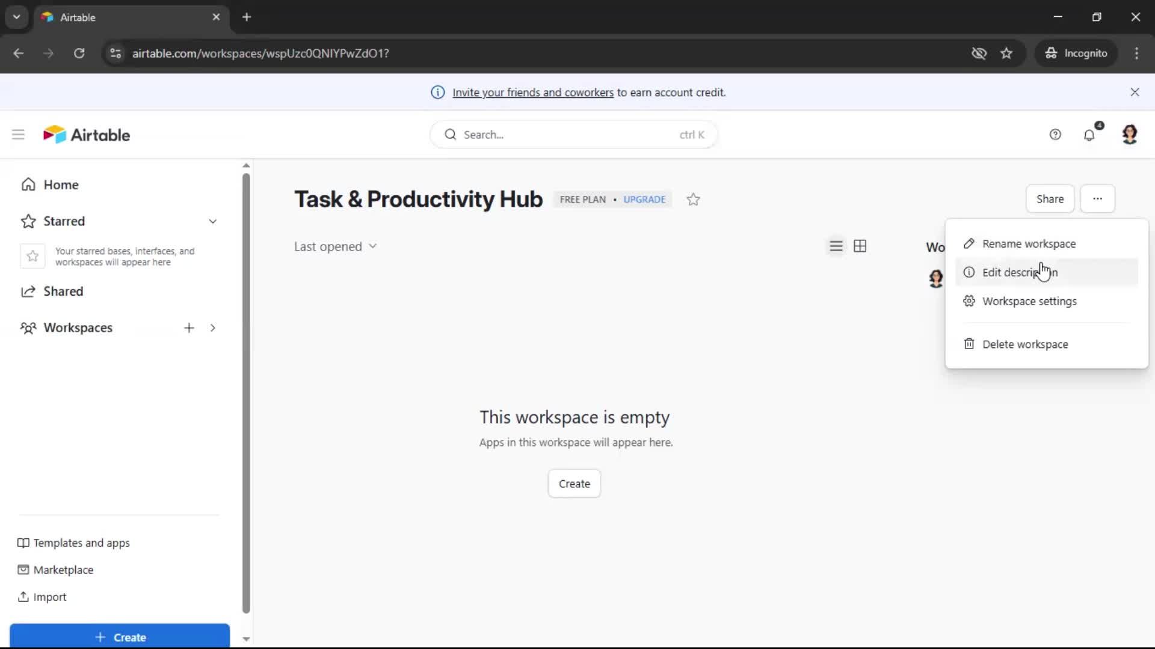Open Workspaces in the sidebar
The width and height of the screenshot is (1155, 649).
(x=78, y=328)
